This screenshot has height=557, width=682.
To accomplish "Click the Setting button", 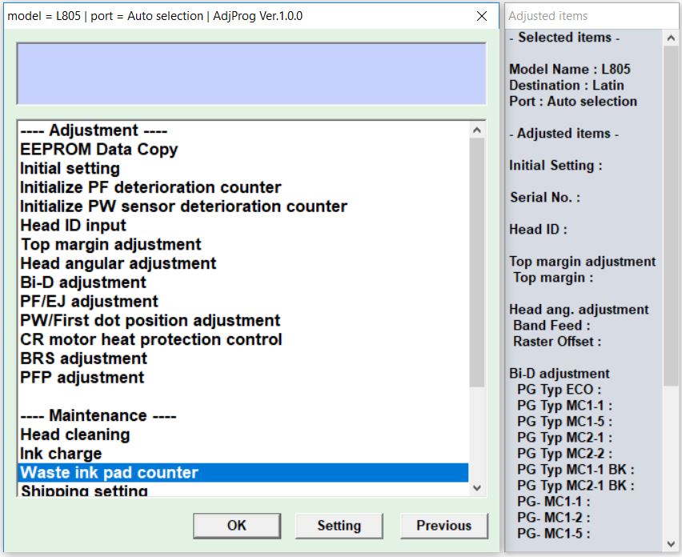I will tap(339, 526).
